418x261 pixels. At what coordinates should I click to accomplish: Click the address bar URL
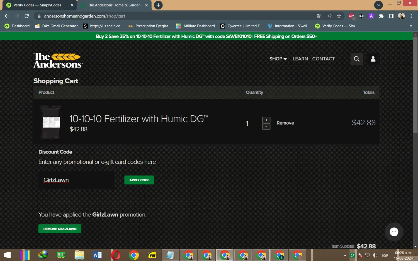pyautogui.click(x=85, y=16)
